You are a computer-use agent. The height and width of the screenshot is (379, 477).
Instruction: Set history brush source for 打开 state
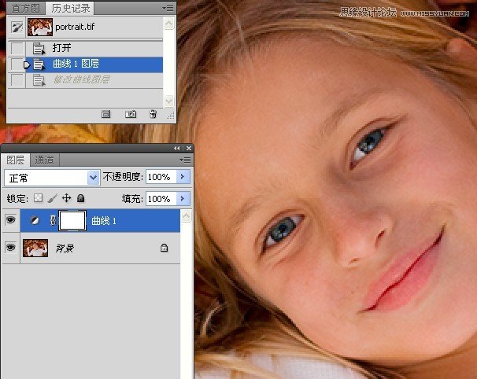17,48
